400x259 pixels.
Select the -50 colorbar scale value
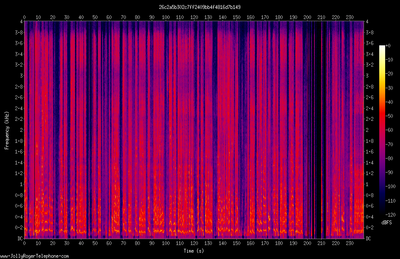tap(389, 116)
